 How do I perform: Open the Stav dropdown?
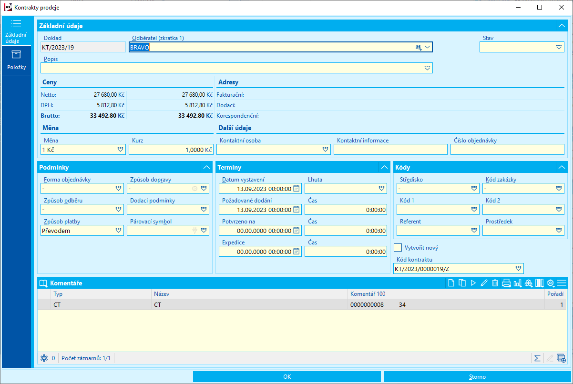[559, 47]
